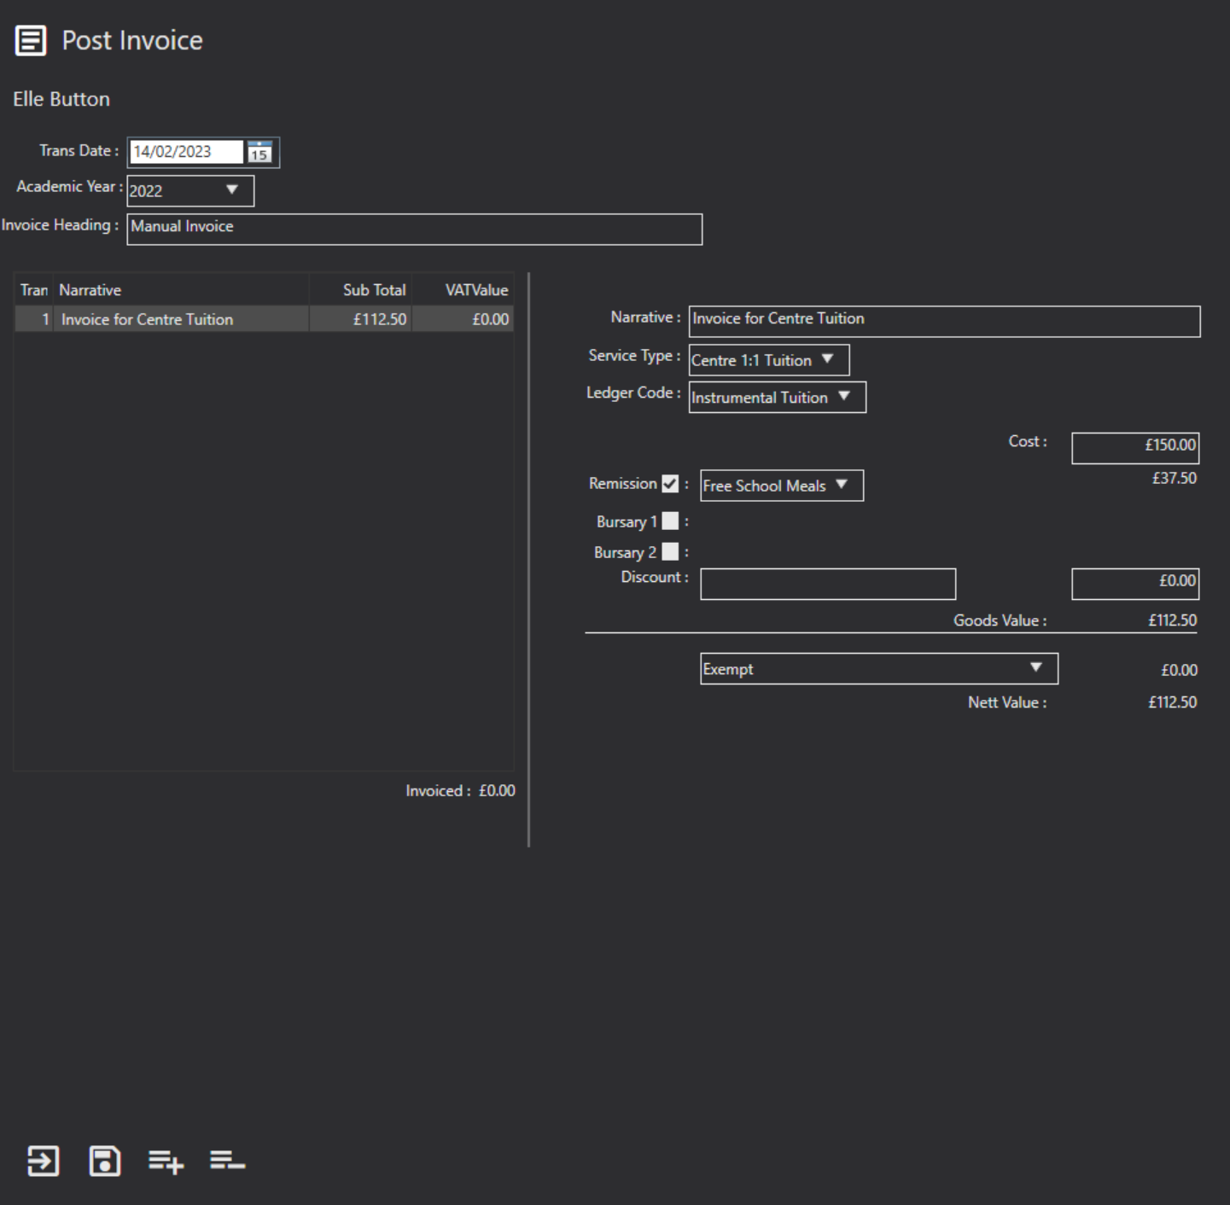This screenshot has width=1230, height=1205.
Task: Open the Trans Date calendar picker
Action: pyautogui.click(x=259, y=152)
